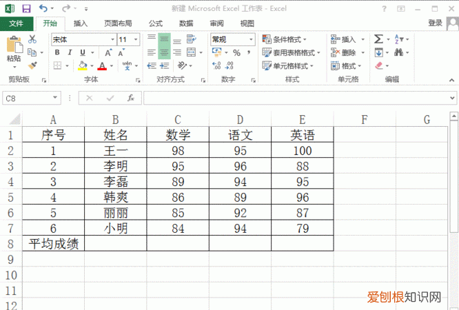Click the Wrap Text icon
Screen dimensions: 459x310
[192, 39]
